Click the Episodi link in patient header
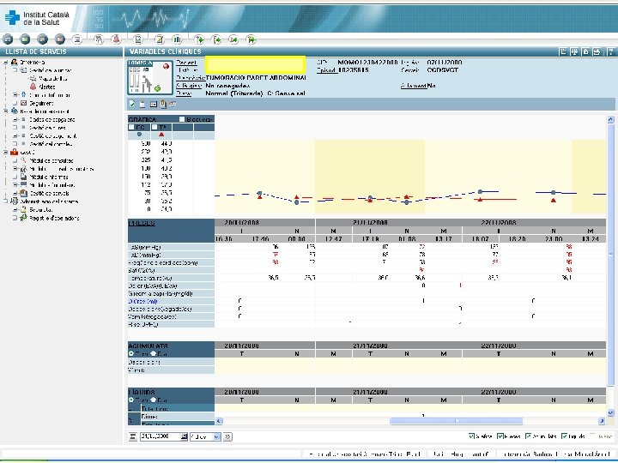Image resolution: width=618 pixels, height=463 pixels. pos(327,70)
